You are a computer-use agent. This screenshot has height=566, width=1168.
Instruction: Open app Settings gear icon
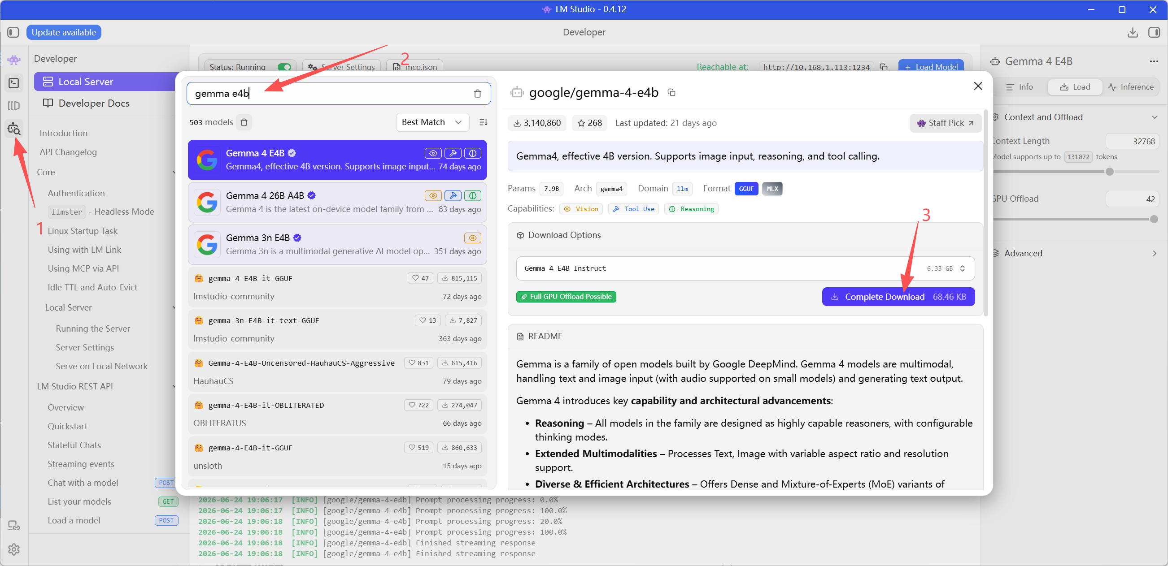(14, 549)
